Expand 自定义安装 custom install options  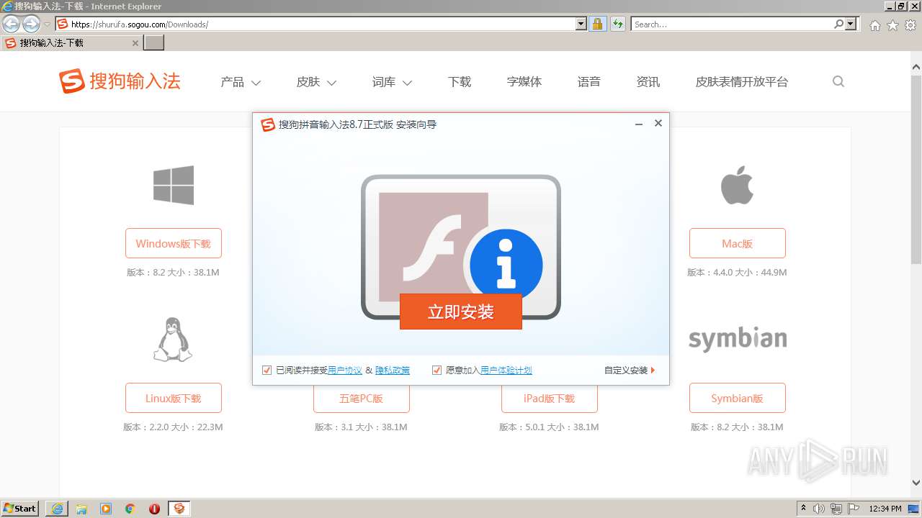pos(630,371)
